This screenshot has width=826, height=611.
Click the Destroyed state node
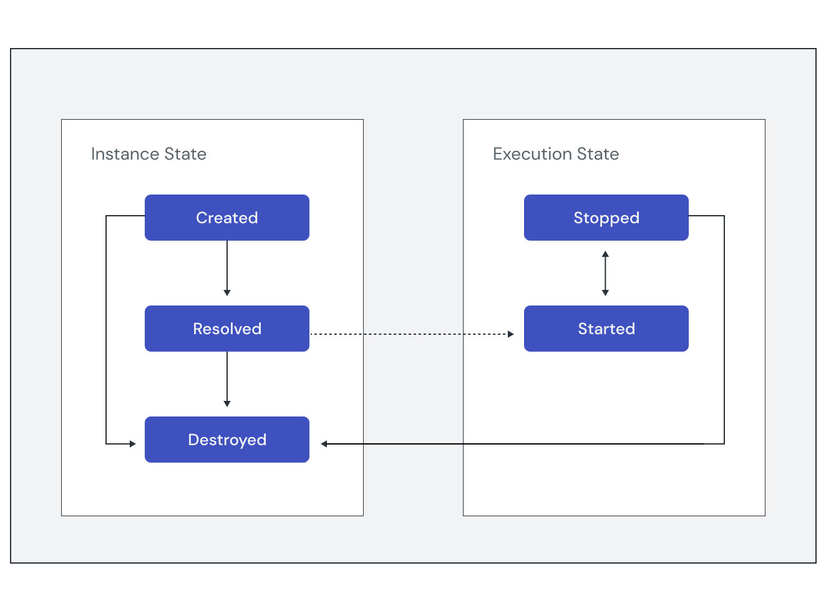226,440
